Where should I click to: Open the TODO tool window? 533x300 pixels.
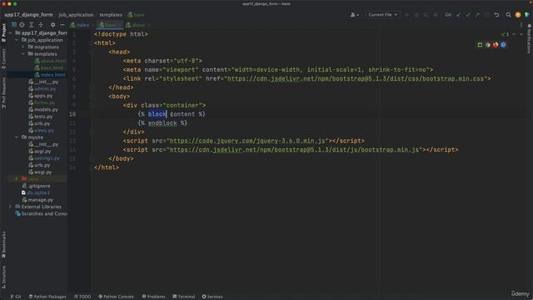(82, 297)
